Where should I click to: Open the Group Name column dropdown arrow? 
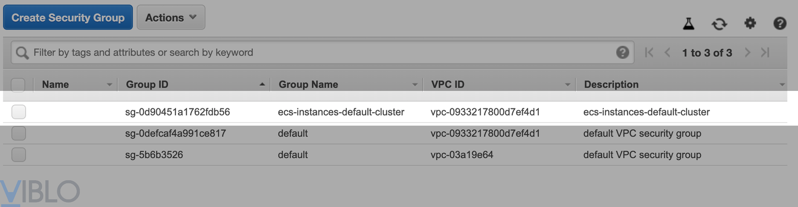coord(414,85)
